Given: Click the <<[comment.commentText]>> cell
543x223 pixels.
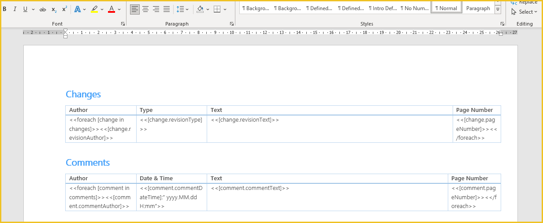Looking at the screenshot, I should click(327, 197).
